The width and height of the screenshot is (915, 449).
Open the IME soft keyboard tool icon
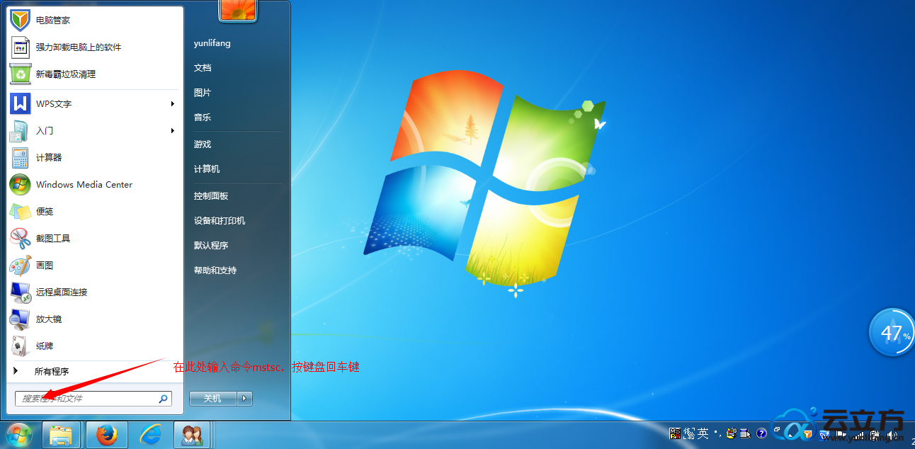tap(732, 433)
